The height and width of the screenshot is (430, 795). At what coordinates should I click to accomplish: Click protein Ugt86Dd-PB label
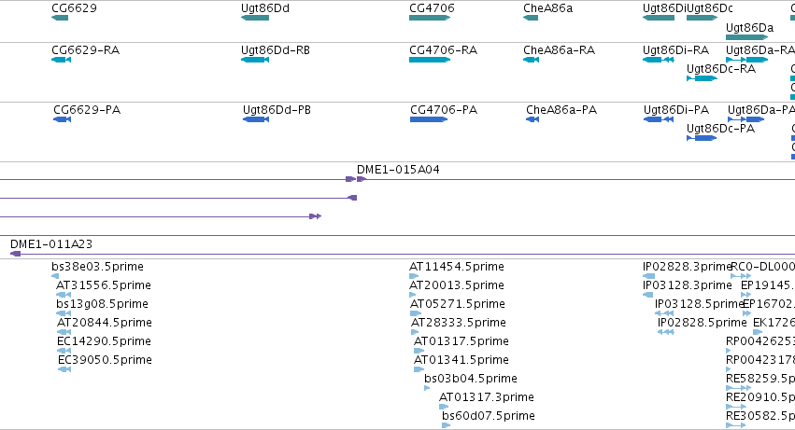pos(277,110)
